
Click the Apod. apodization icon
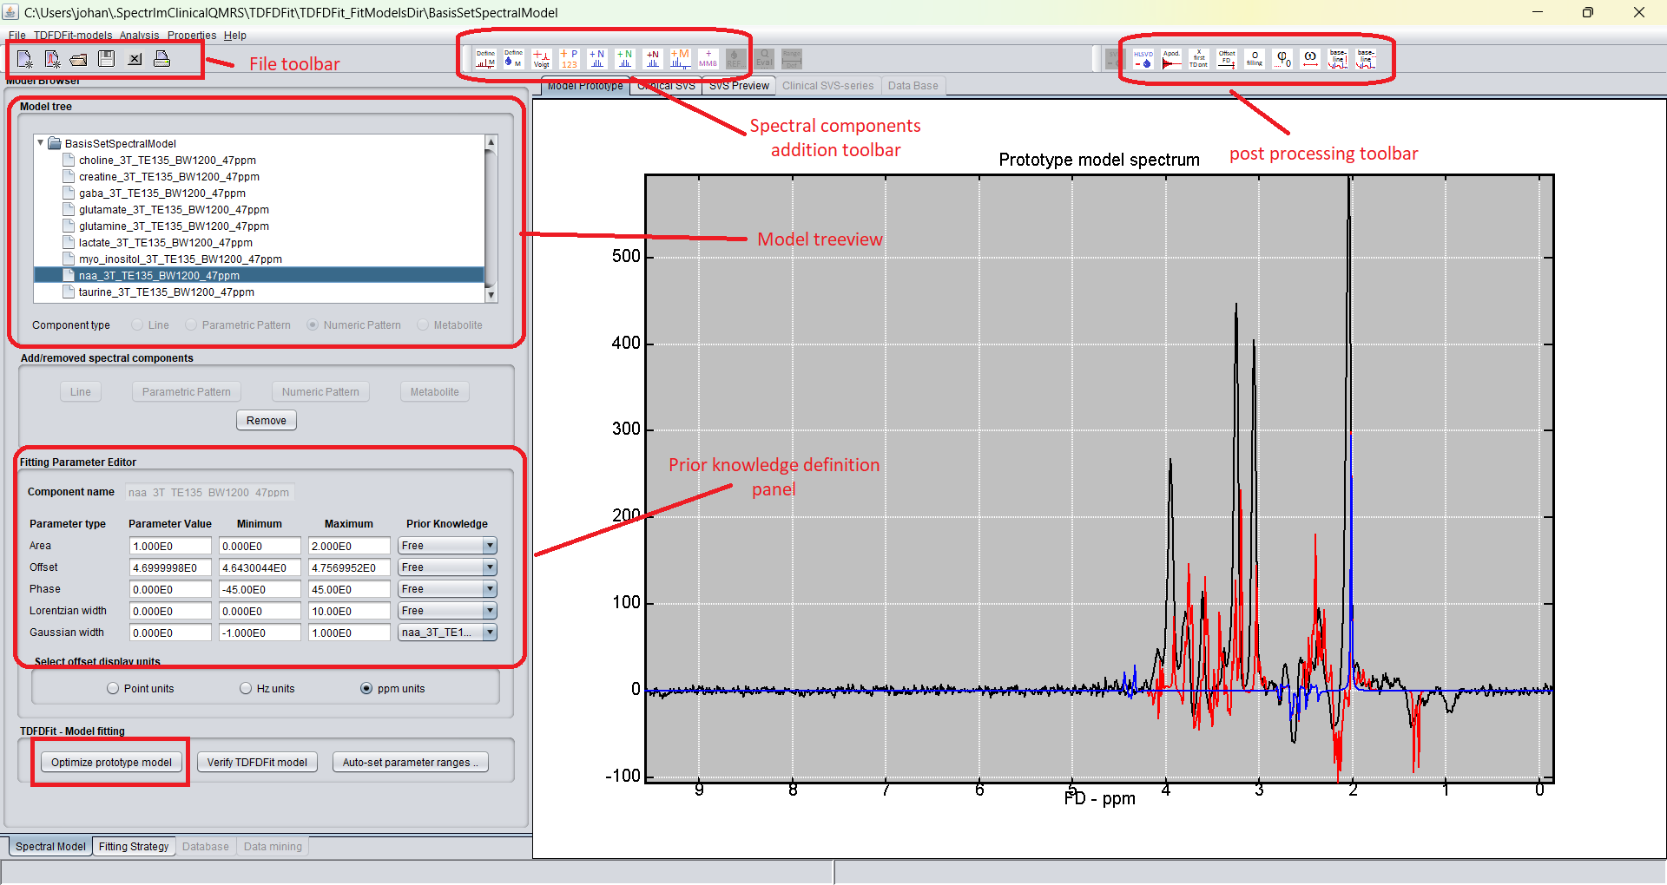tap(1171, 59)
